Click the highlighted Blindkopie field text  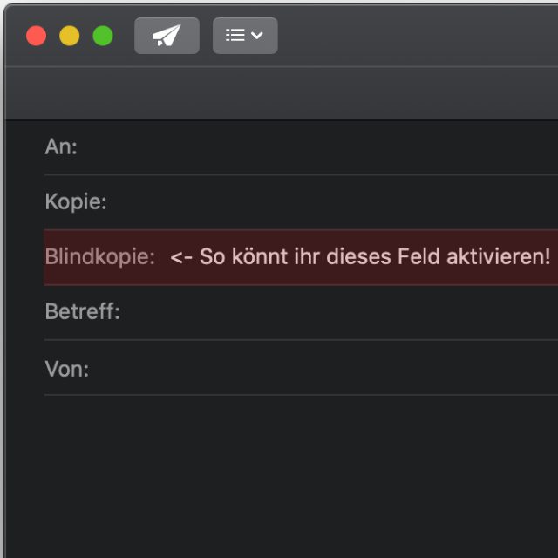tap(359, 257)
